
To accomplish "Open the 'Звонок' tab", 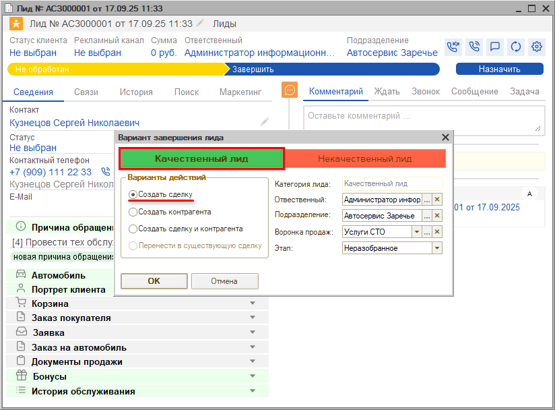I will (426, 92).
